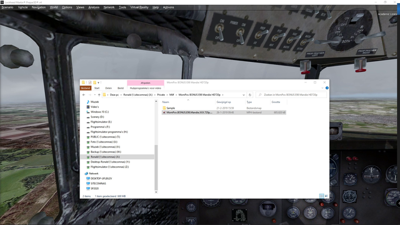This screenshot has height=225, width=400.
Task: Open the recent locations dropdown arrow
Action: 94,94
